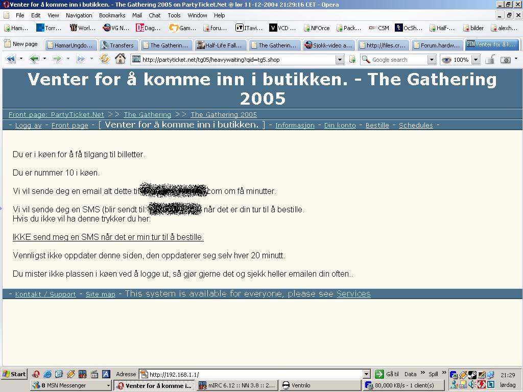Follow The Gathering 2005 breadcrumb link
Screen dimensions: 523x392
(x=224, y=115)
